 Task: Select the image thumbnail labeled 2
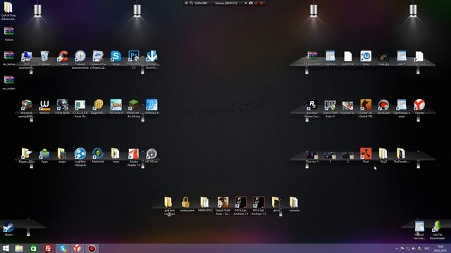coord(348,156)
